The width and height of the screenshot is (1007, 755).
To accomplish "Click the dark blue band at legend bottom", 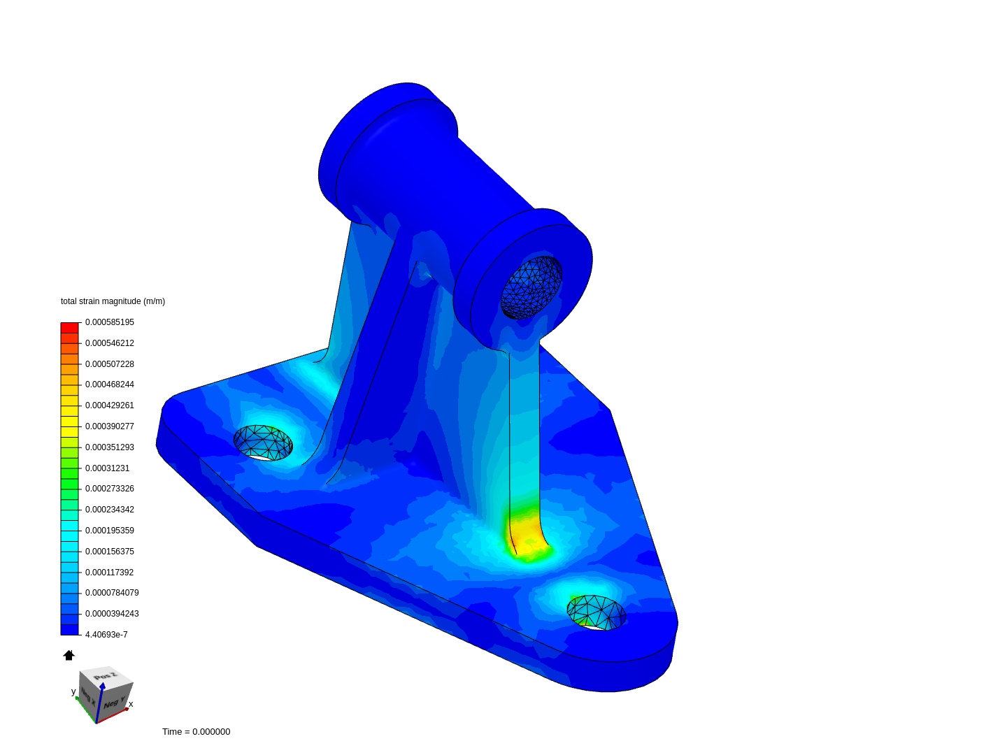I will click(70, 630).
